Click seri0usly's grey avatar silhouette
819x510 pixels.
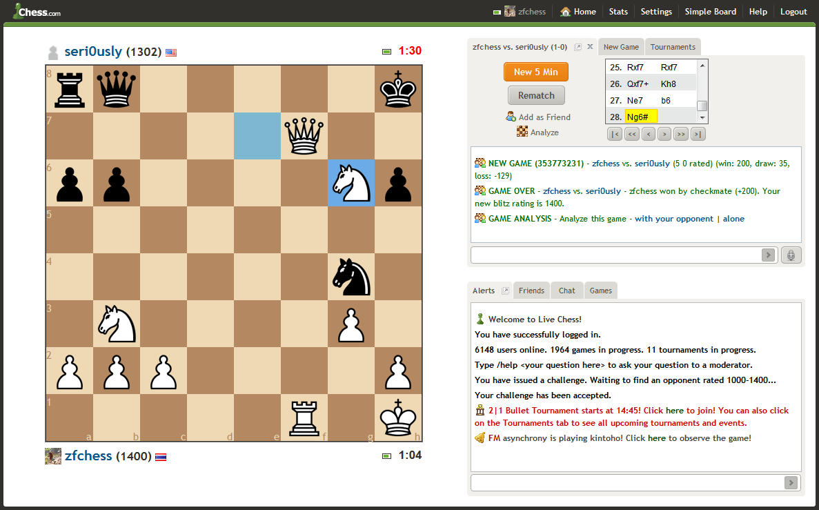52,52
